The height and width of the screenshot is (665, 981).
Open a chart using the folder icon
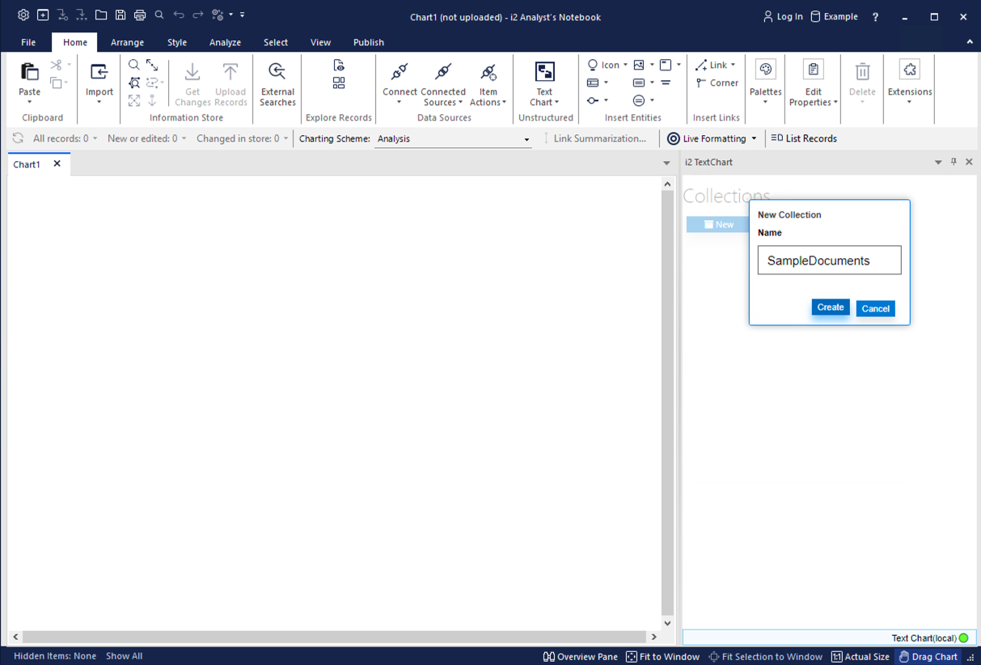[101, 15]
